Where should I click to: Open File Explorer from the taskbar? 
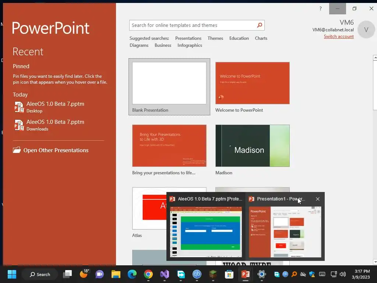pyautogui.click(x=116, y=274)
